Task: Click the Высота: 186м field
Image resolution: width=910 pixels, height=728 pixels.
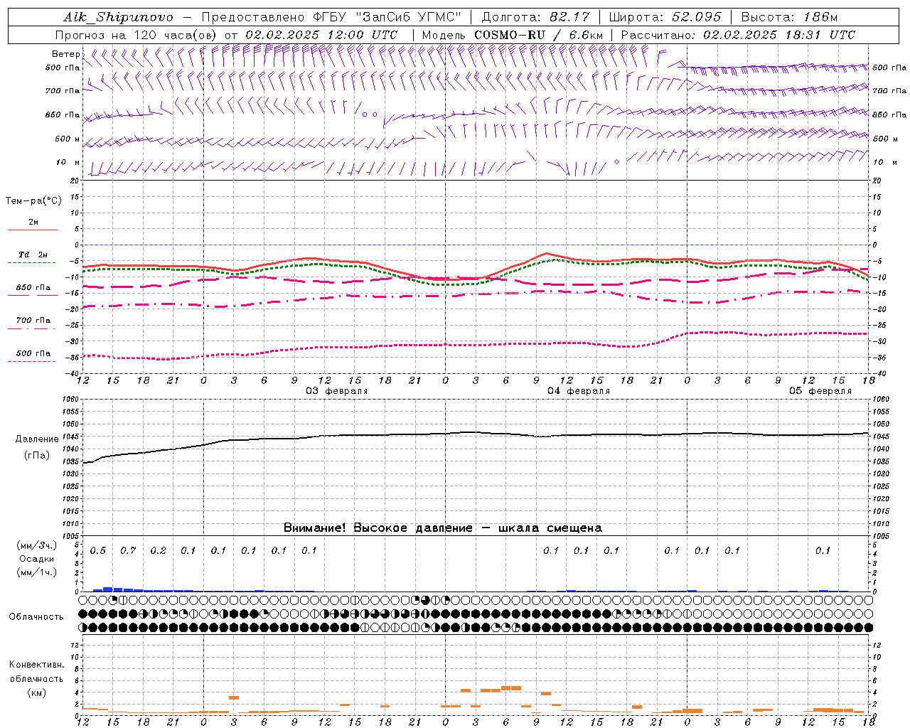Action: pyautogui.click(x=789, y=17)
